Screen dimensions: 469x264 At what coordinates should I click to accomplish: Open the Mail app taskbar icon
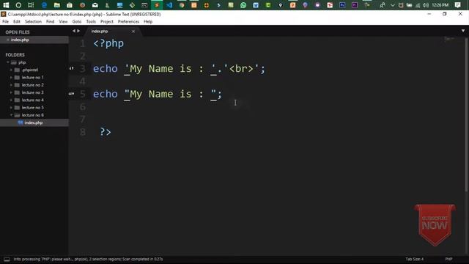(x=95, y=5)
